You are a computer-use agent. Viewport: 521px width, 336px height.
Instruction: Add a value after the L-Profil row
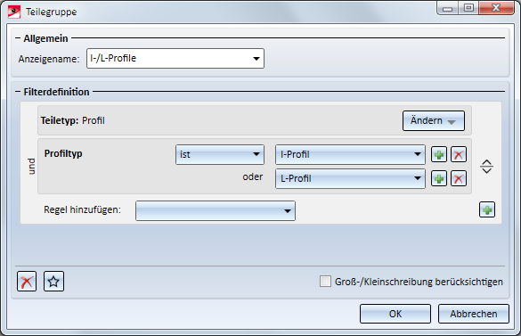tap(438, 178)
